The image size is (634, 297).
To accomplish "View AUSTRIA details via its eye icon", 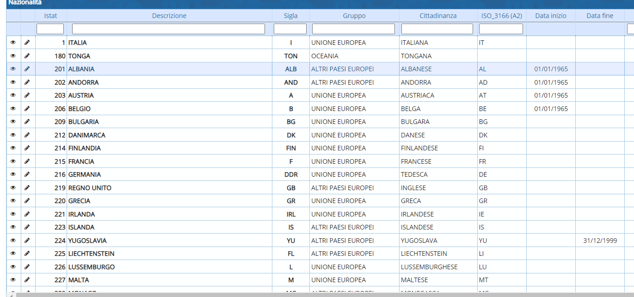I will point(13,95).
